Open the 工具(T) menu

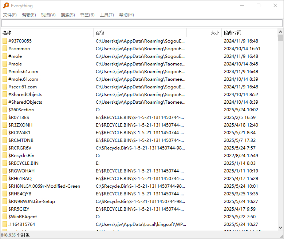point(107,15)
